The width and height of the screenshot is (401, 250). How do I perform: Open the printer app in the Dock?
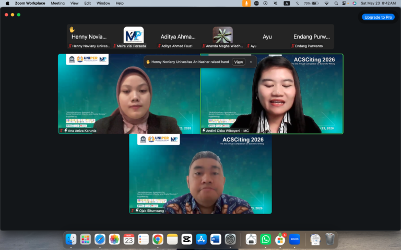(251, 239)
